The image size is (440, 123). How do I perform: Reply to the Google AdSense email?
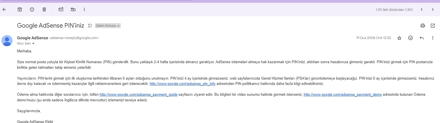coord(422,38)
